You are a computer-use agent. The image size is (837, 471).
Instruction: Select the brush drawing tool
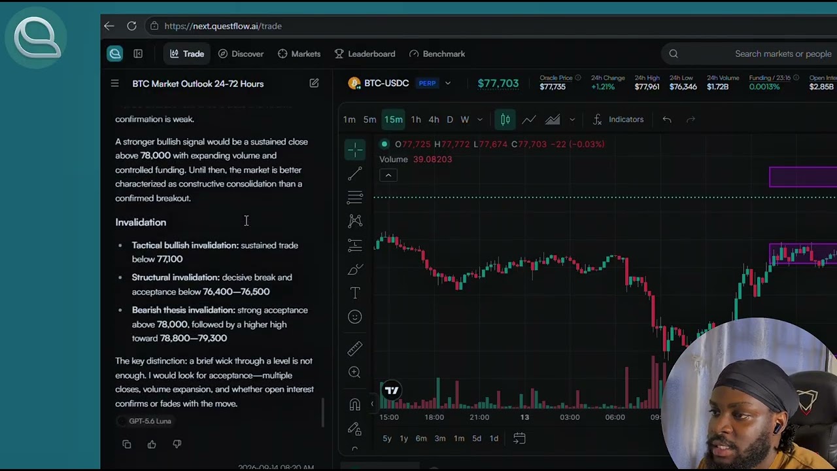click(x=355, y=269)
